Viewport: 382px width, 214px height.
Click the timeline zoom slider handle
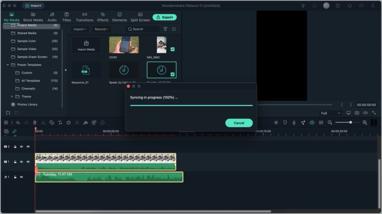(351, 122)
